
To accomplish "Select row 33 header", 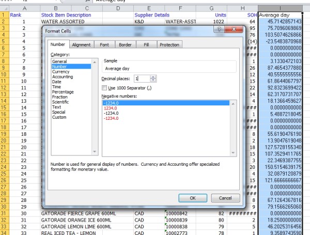I will coord(4,227).
